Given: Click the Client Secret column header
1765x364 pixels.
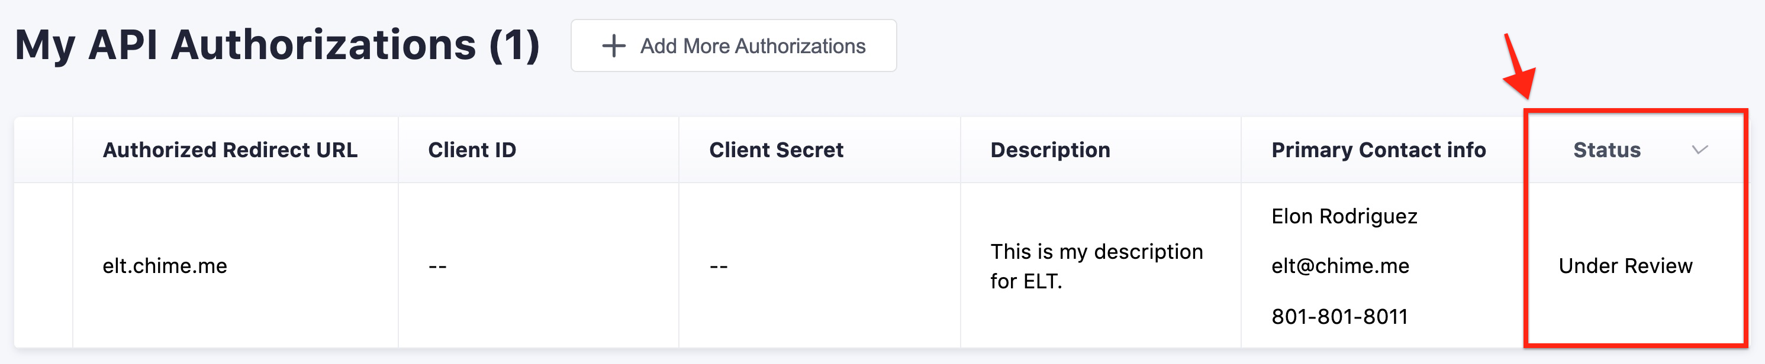Looking at the screenshot, I should pos(775,150).
